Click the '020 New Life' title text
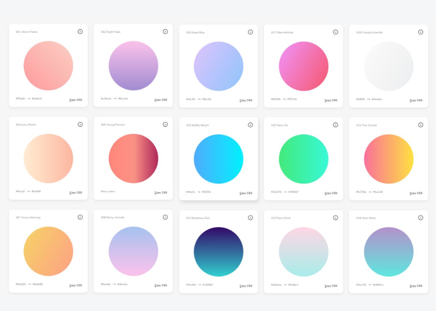The height and width of the screenshot is (311, 436). pyautogui.click(x=279, y=125)
